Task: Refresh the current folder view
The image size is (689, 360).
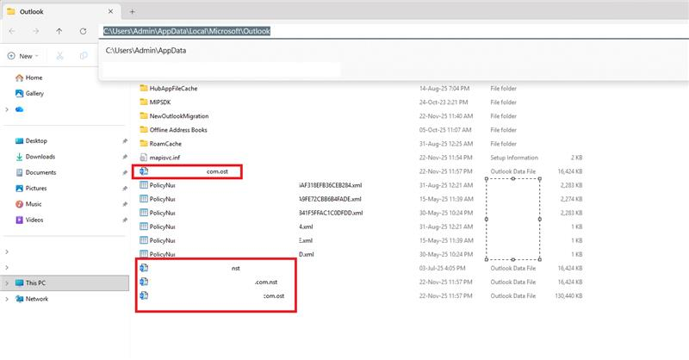Action: click(83, 31)
